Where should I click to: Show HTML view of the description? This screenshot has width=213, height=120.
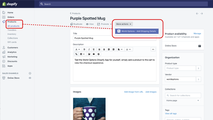(x=153, y=49)
